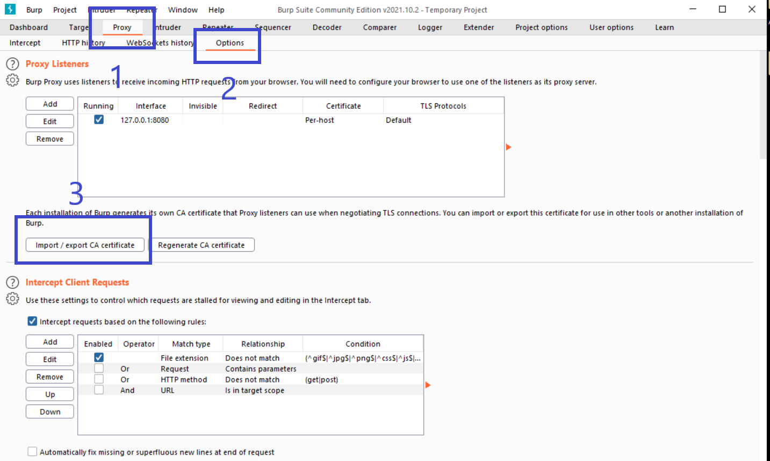This screenshot has width=770, height=461.
Task: Click the TLS Protocols column header
Action: click(443, 106)
